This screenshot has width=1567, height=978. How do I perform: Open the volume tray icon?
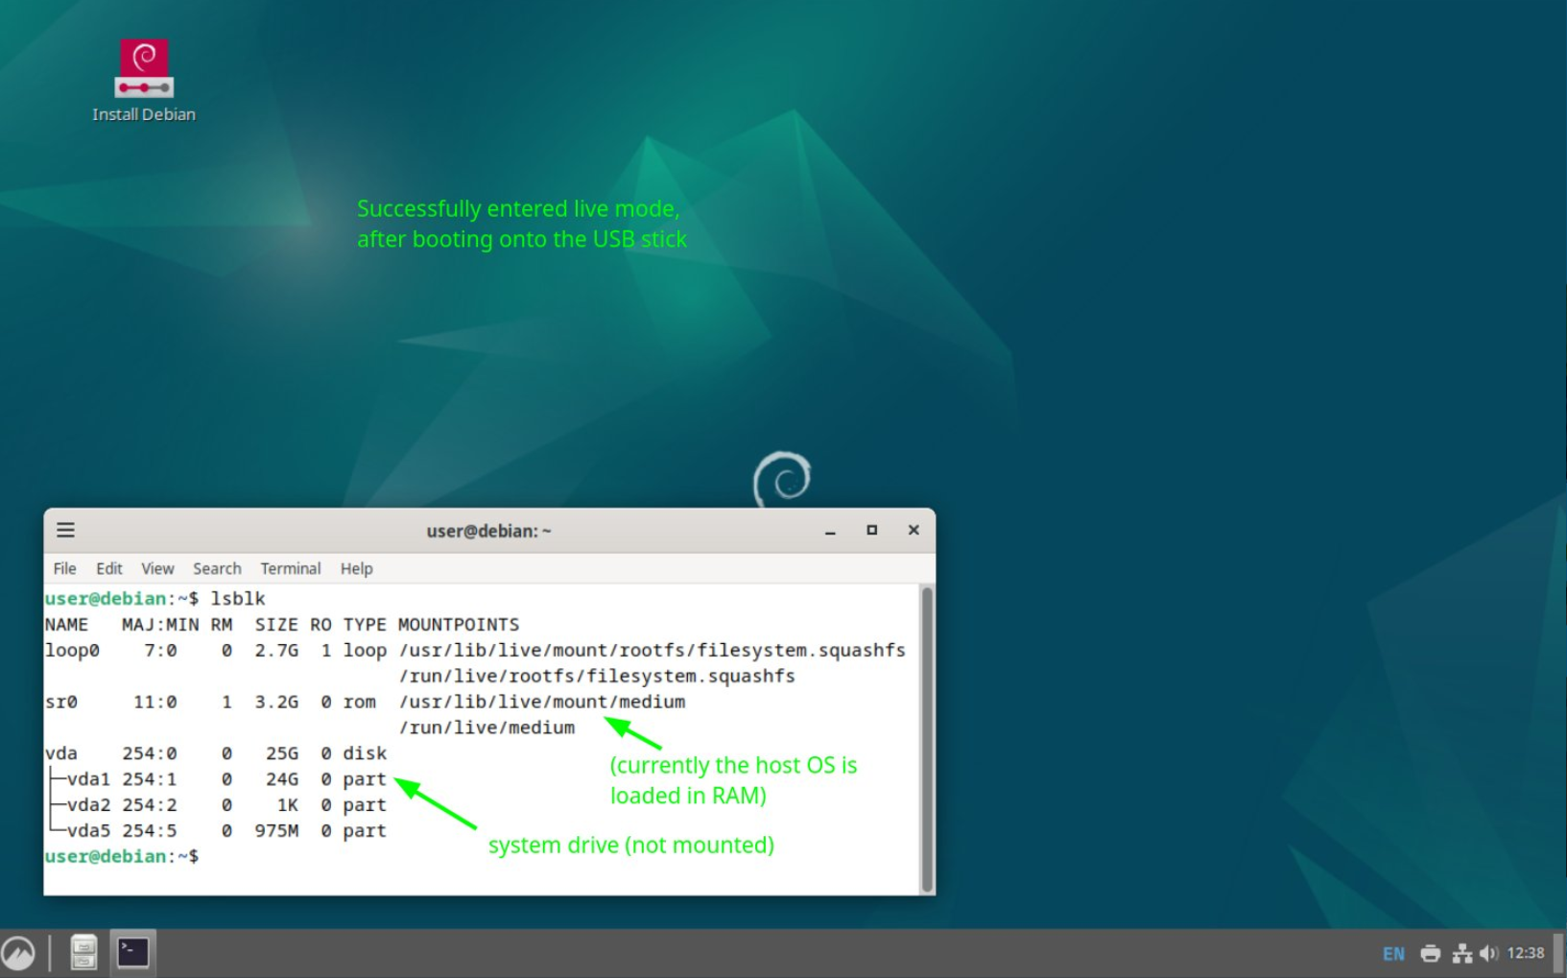tap(1488, 953)
